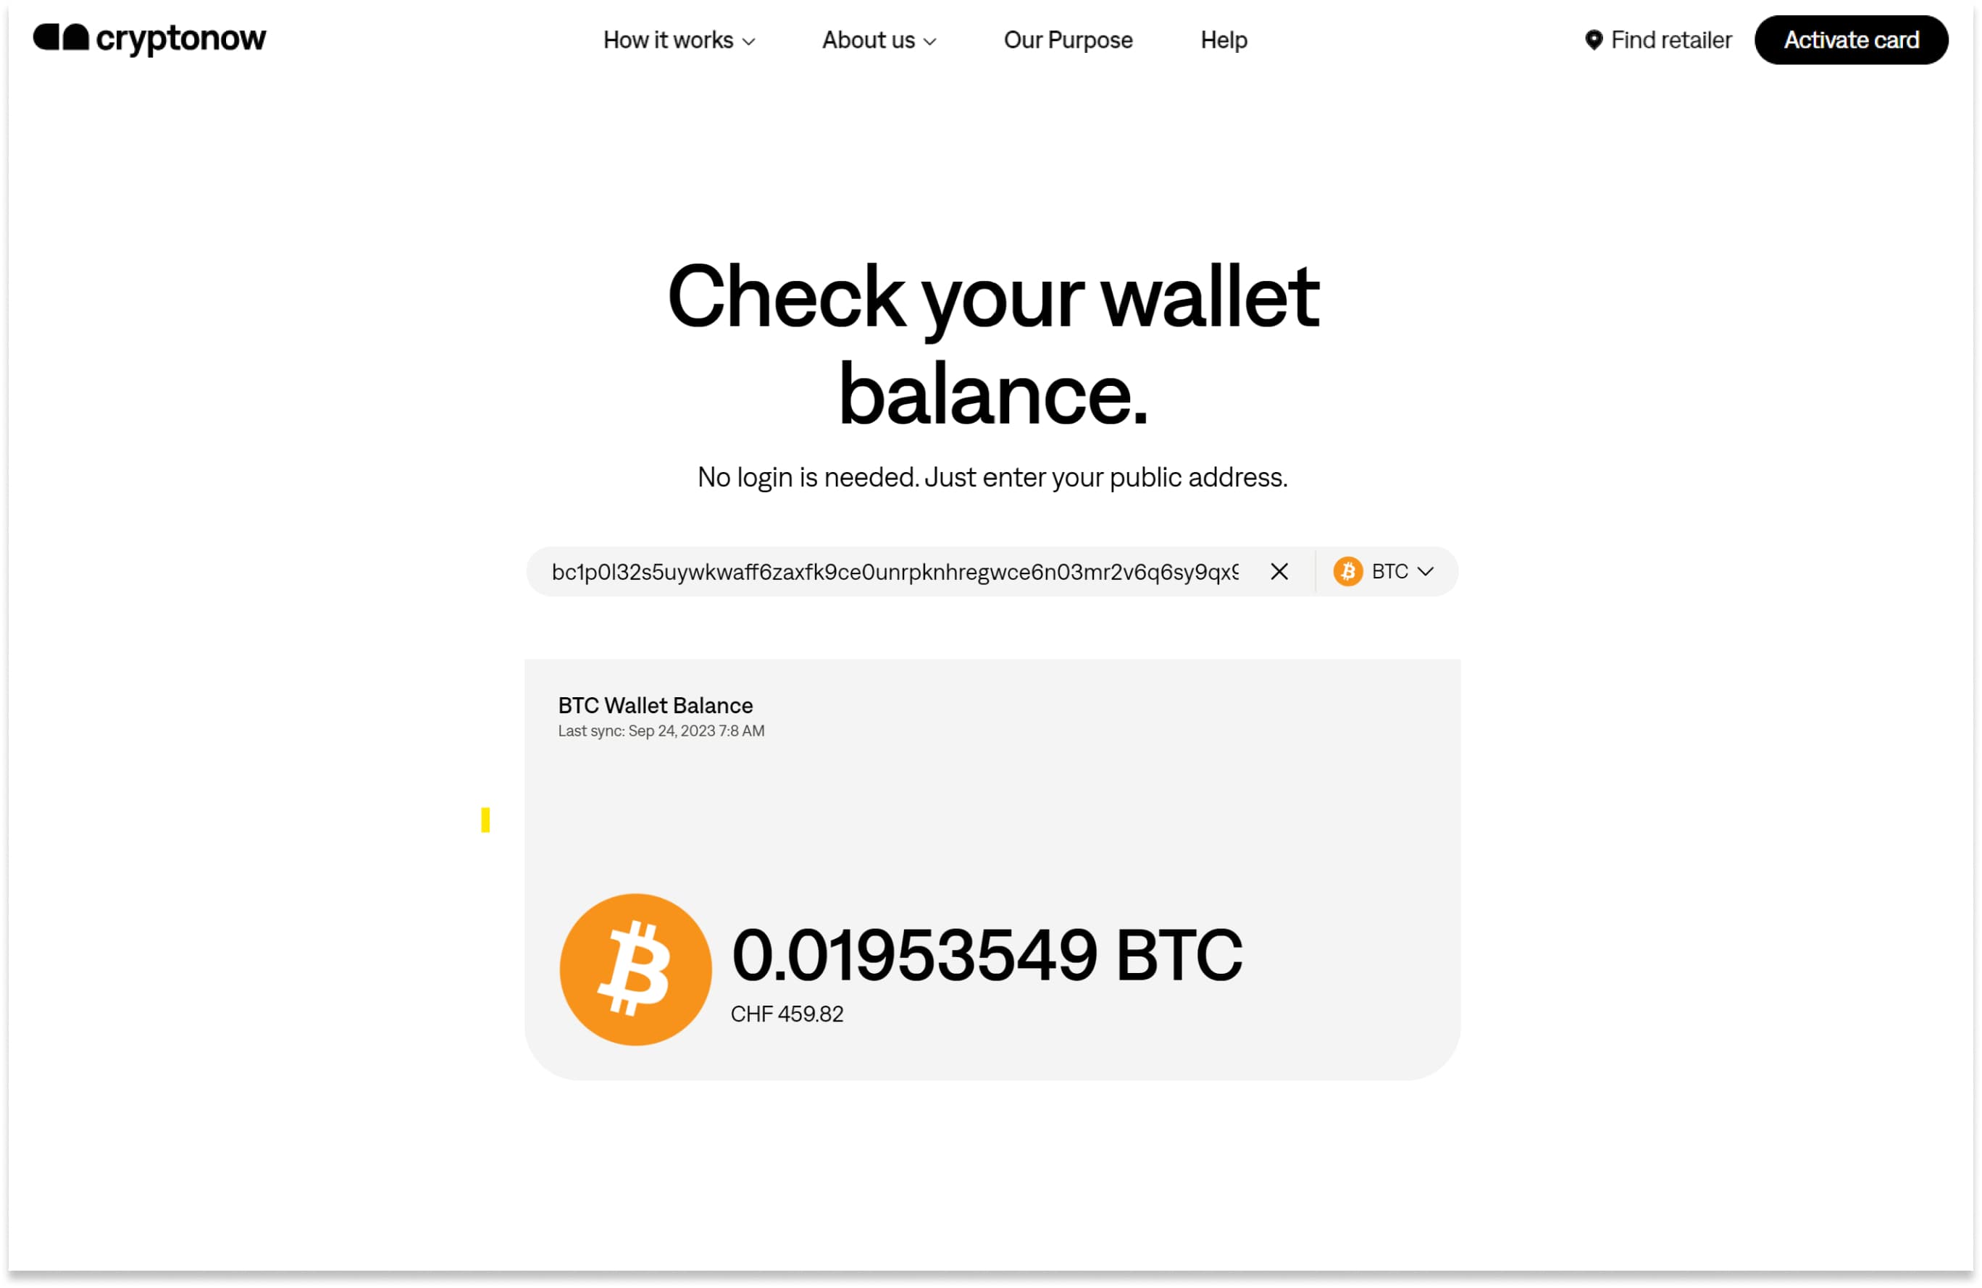The image size is (1982, 1288).
Task: Click the Bitcoin BTC icon in search bar
Action: coord(1348,571)
